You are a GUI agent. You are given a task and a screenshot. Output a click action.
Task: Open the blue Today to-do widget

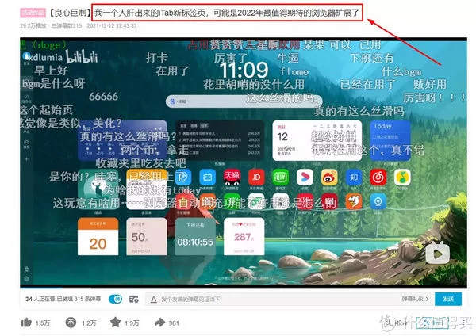(390, 141)
